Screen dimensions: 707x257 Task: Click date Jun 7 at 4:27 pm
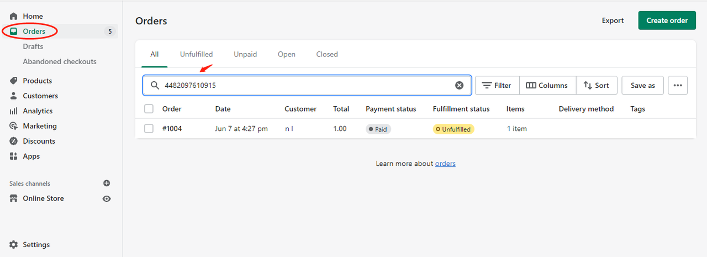point(241,129)
